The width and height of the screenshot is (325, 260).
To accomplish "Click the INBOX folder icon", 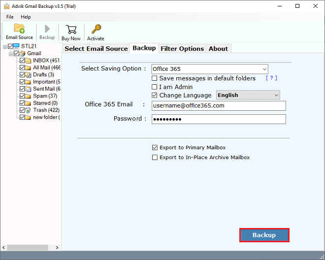I will tap(28, 61).
